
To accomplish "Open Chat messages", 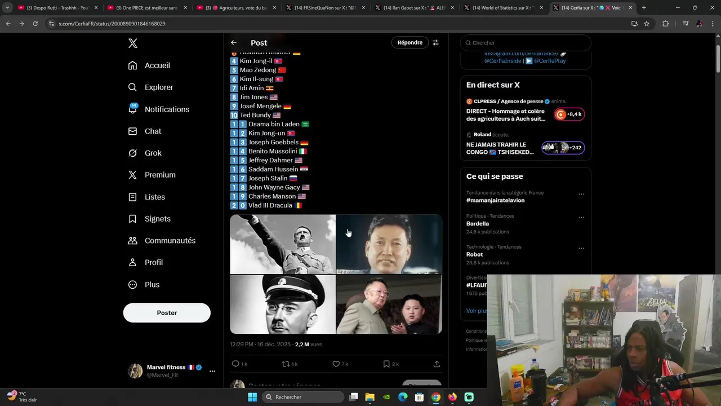I will pyautogui.click(x=145, y=131).
